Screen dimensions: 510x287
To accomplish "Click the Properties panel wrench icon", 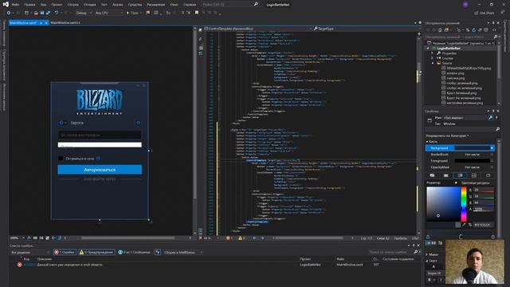I will 491,118.
